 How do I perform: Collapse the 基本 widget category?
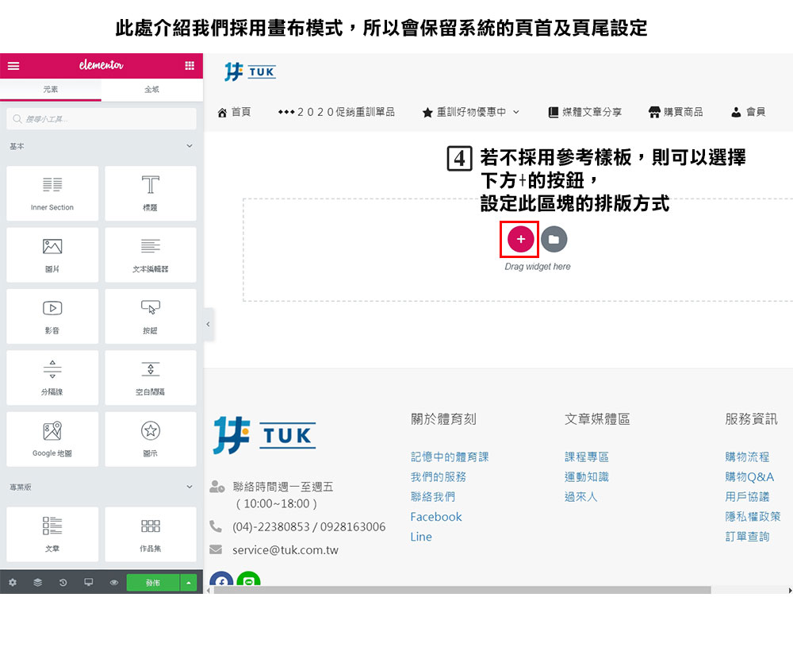[189, 147]
